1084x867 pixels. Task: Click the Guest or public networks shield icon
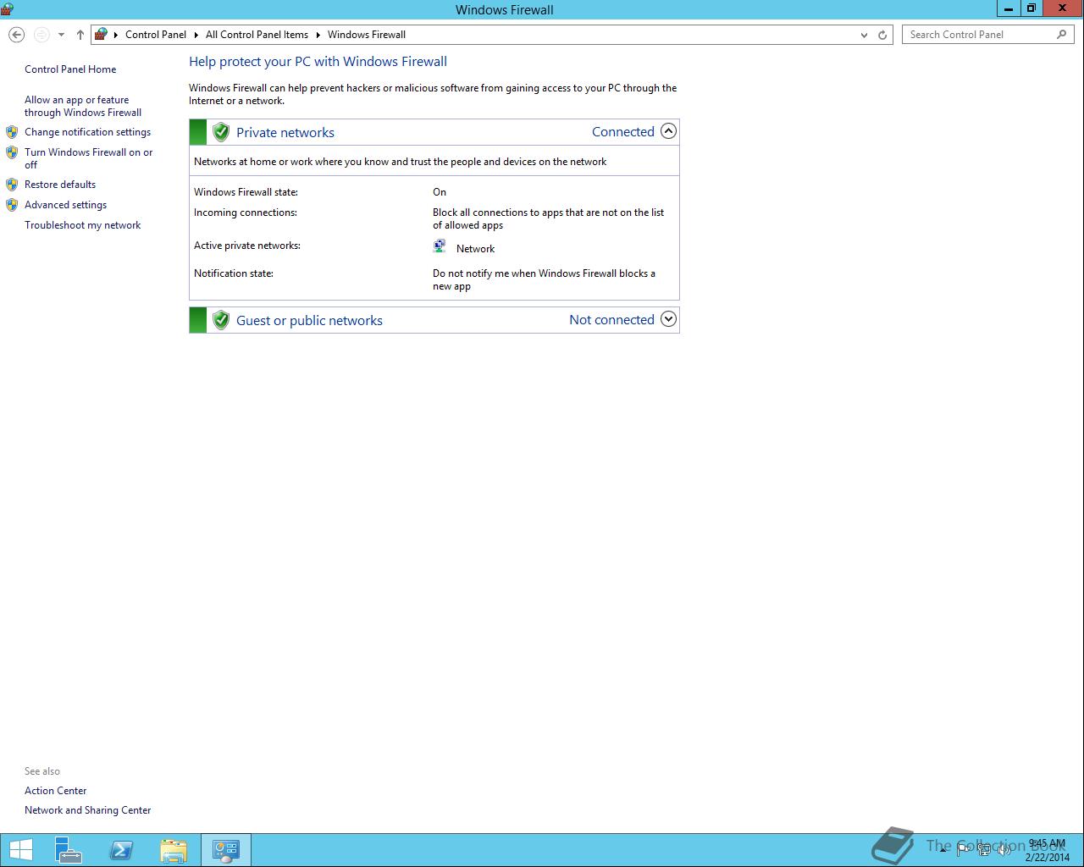pos(221,320)
